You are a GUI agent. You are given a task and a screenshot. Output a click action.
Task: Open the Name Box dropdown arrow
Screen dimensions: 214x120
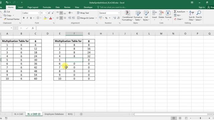[x=11, y=28]
